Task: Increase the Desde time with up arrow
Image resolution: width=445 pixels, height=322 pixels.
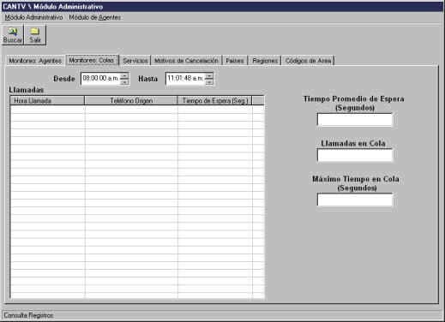Action: click(x=124, y=76)
